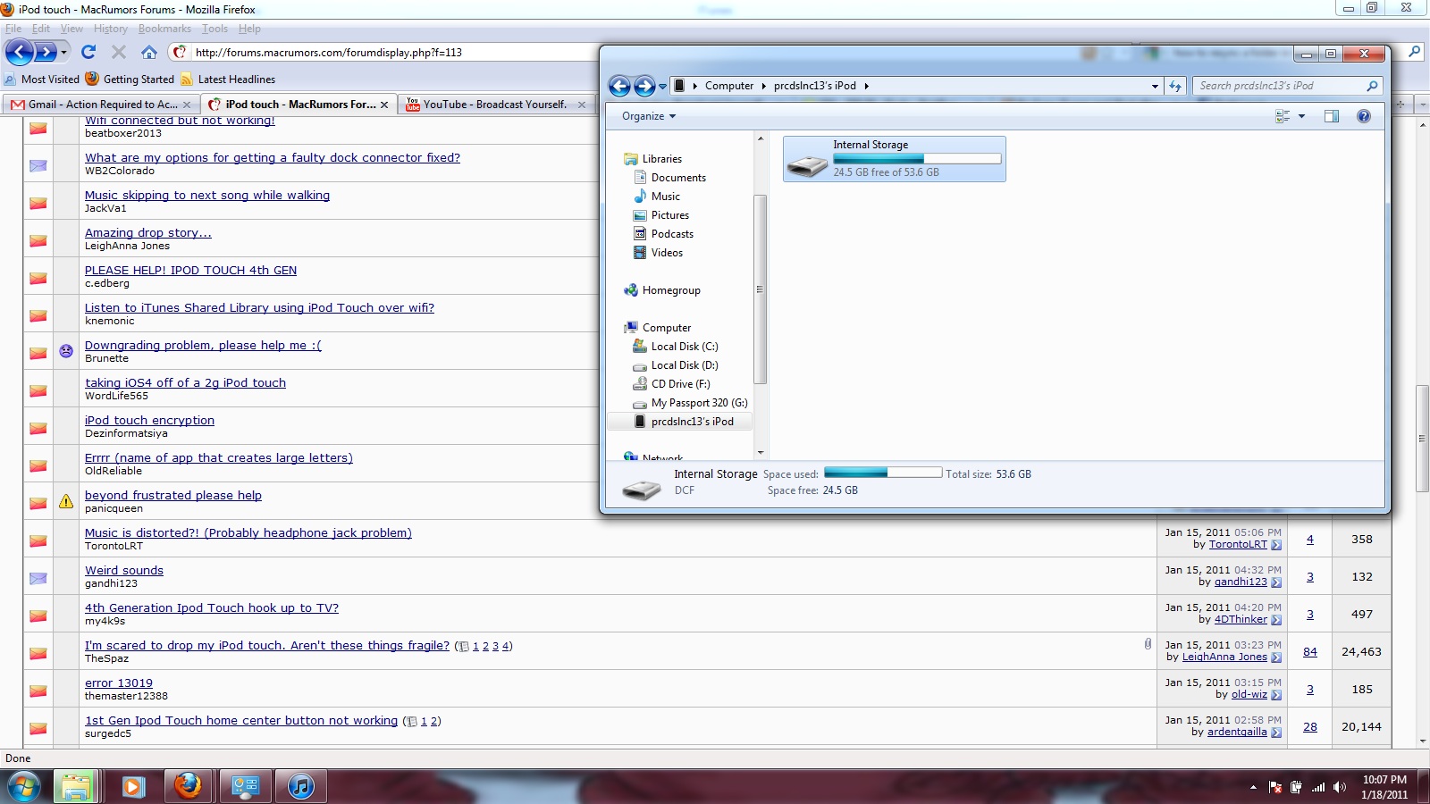Go to last post by ardentgailla

[1276, 733]
